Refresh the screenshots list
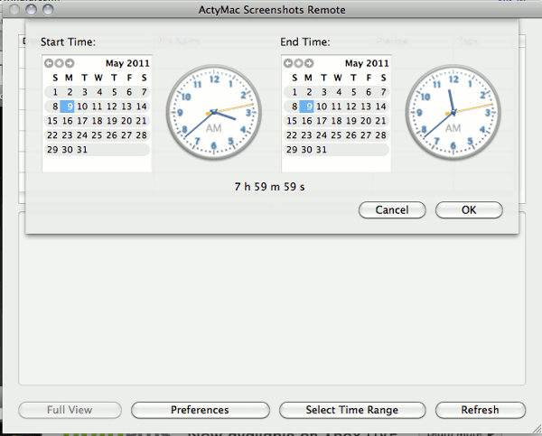 pyautogui.click(x=481, y=410)
